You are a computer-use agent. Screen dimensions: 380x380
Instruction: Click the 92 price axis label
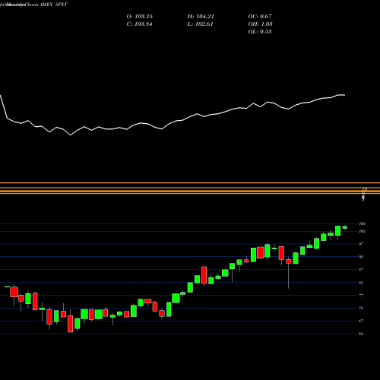pyautogui.click(x=361, y=257)
